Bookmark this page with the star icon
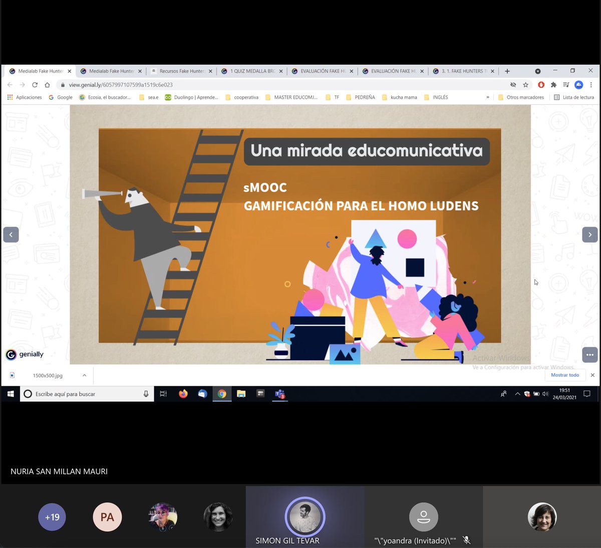Screen dimensions: 601x548 tap(525, 85)
